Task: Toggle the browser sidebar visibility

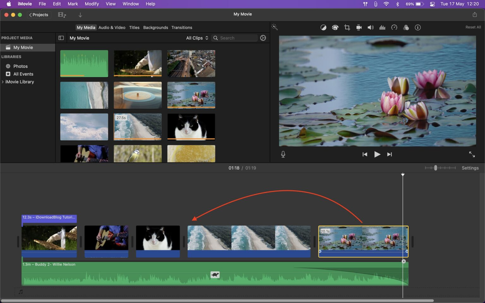Action: tap(61, 38)
